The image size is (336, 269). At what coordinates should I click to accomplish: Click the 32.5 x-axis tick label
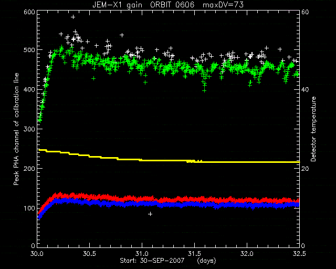[x=299, y=254]
